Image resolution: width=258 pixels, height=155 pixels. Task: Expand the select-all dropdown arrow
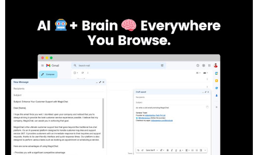click(77, 73)
